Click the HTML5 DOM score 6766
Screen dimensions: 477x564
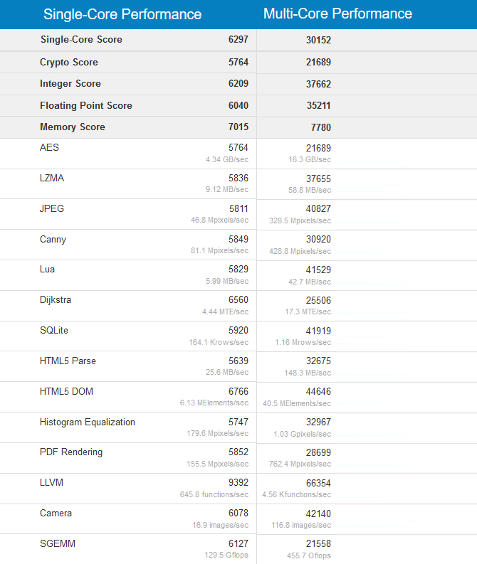tap(238, 391)
